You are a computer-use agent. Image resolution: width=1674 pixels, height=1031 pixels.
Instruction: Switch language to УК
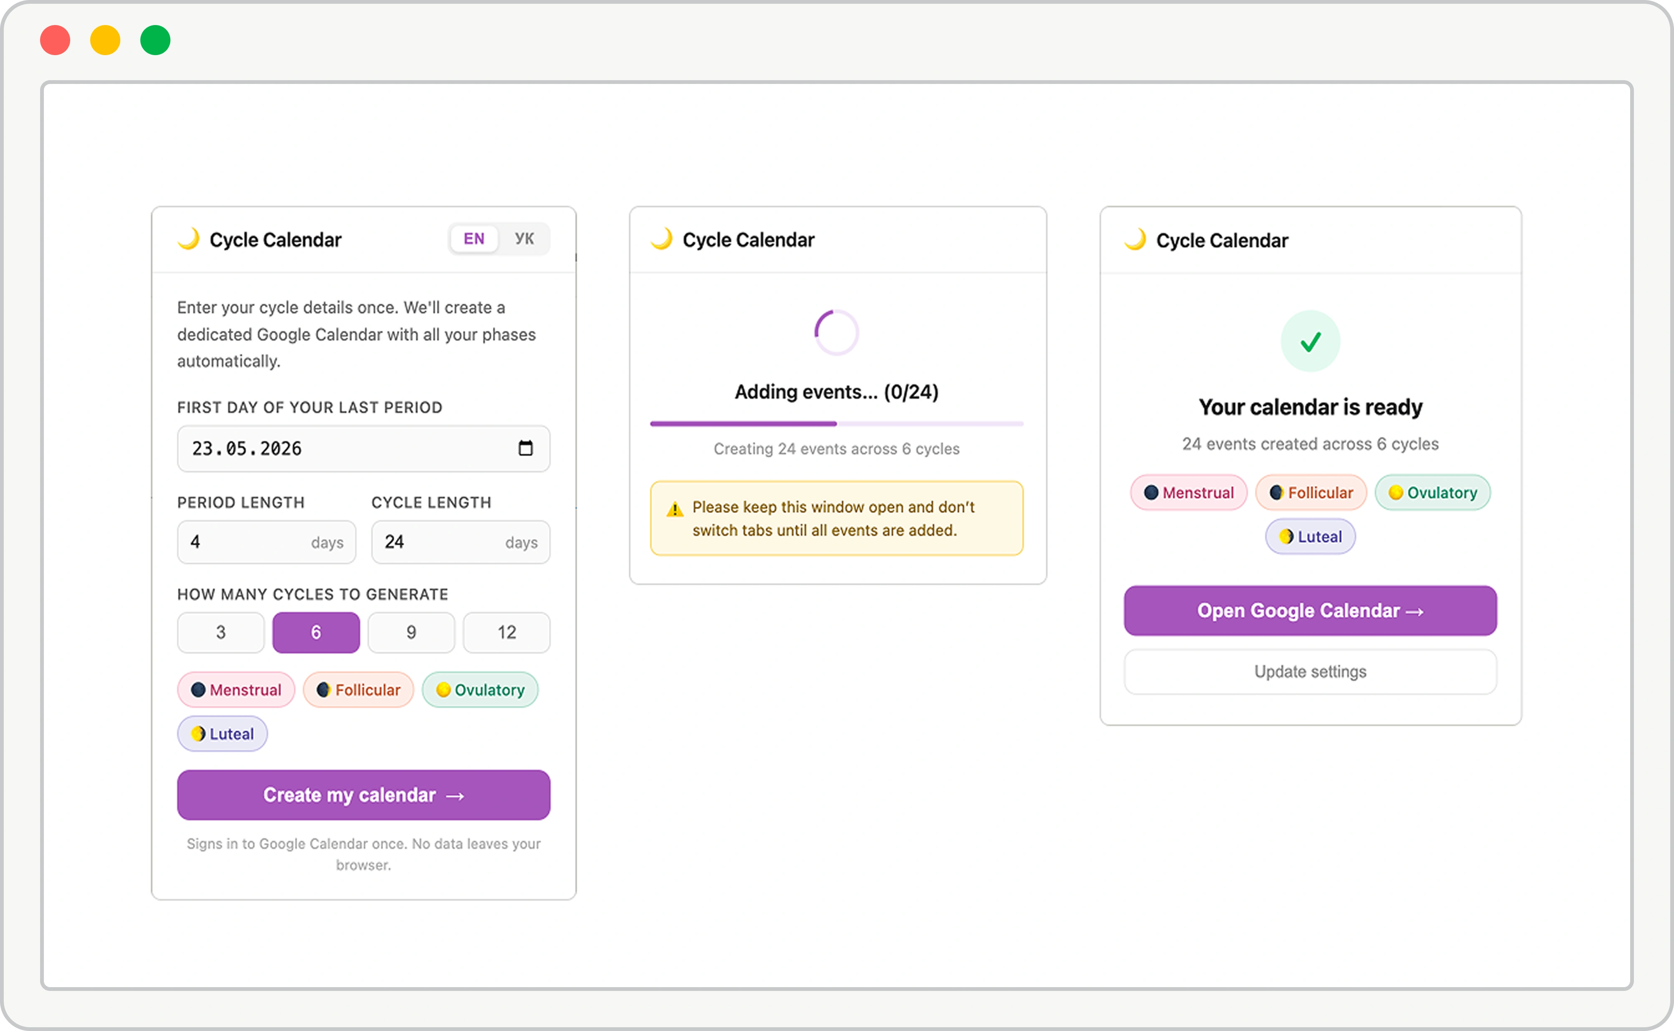point(524,239)
